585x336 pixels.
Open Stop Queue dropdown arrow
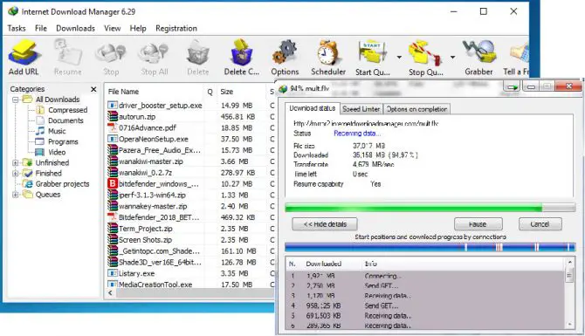click(452, 57)
